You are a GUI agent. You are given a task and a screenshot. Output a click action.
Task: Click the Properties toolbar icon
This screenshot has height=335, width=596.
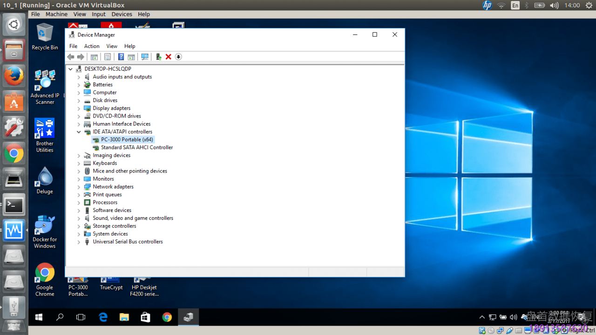pyautogui.click(x=108, y=57)
